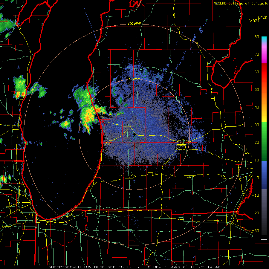Click the 10 dBZ scale value
Viewport: 269px width, 269px height.
click(257, 160)
